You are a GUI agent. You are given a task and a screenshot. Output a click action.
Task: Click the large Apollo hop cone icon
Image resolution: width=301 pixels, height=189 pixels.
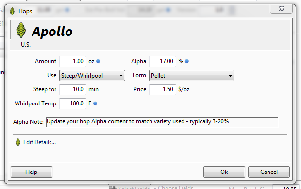point(21,30)
